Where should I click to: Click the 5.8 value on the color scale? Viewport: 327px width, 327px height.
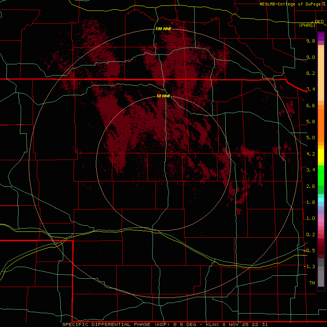(x=311, y=122)
